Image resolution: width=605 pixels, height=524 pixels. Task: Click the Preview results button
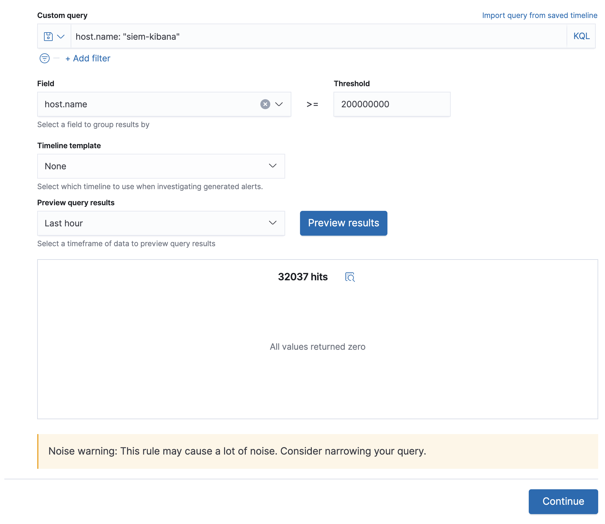[x=343, y=223]
